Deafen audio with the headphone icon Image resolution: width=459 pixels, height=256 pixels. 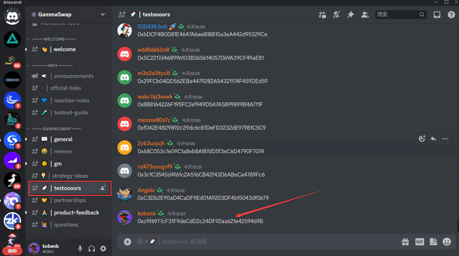tap(92, 248)
